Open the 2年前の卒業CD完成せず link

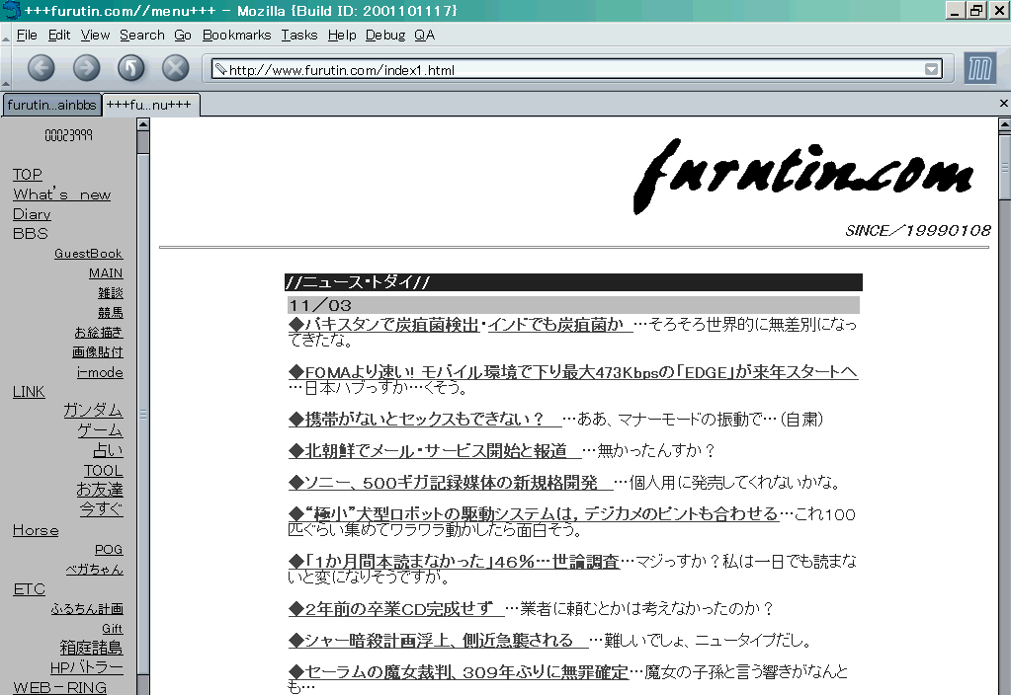click(396, 609)
